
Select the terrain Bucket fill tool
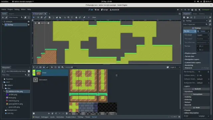[44, 67]
